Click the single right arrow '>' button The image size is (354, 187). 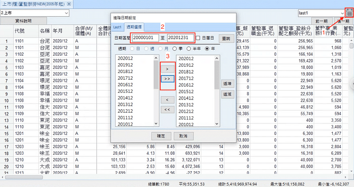[167, 69]
